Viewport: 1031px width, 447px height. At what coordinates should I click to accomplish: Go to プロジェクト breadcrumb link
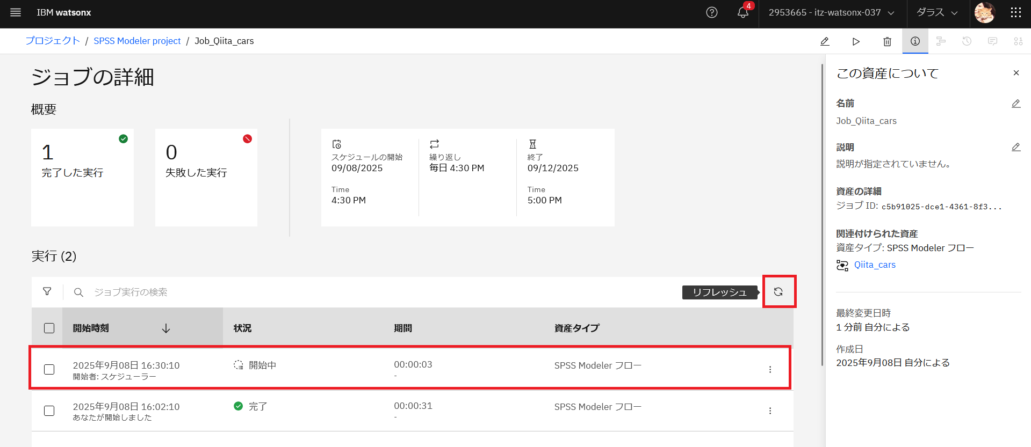[x=53, y=41]
